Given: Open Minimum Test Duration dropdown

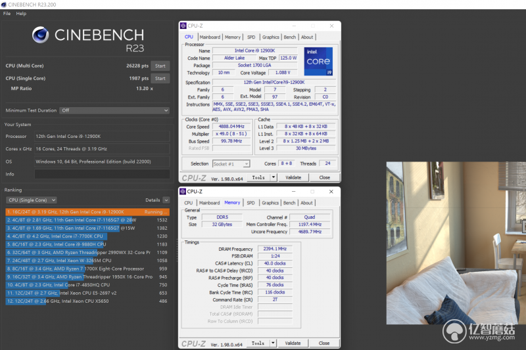Looking at the screenshot, I should click(x=114, y=110).
